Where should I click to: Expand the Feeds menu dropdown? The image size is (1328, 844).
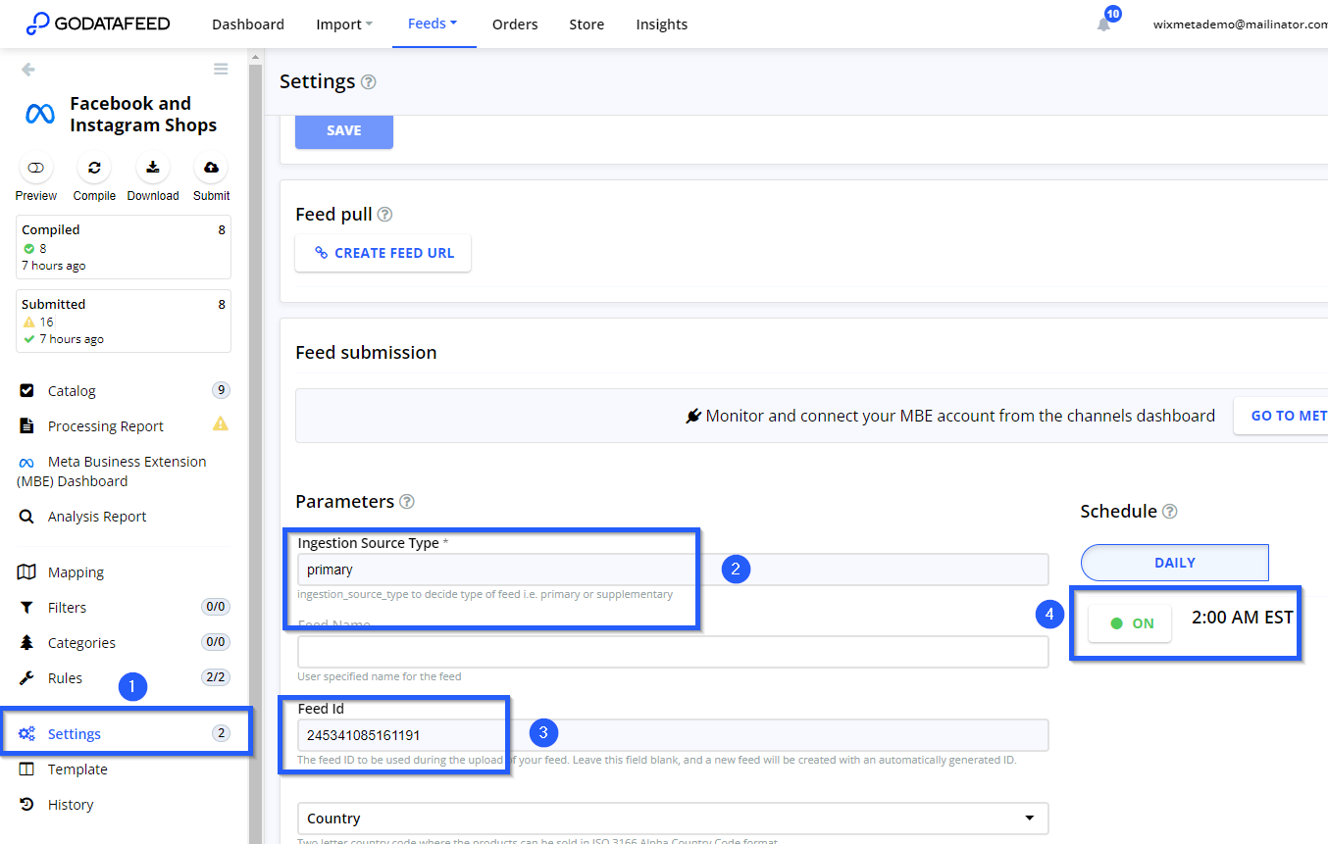click(433, 24)
